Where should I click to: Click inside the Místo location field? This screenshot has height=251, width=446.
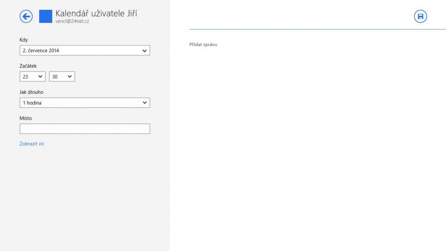(85, 129)
